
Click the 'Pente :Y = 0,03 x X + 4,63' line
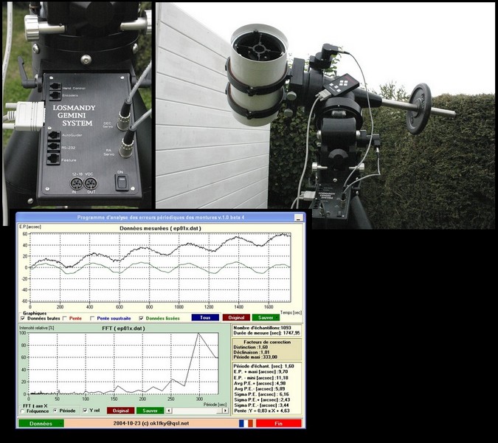coord(262,411)
